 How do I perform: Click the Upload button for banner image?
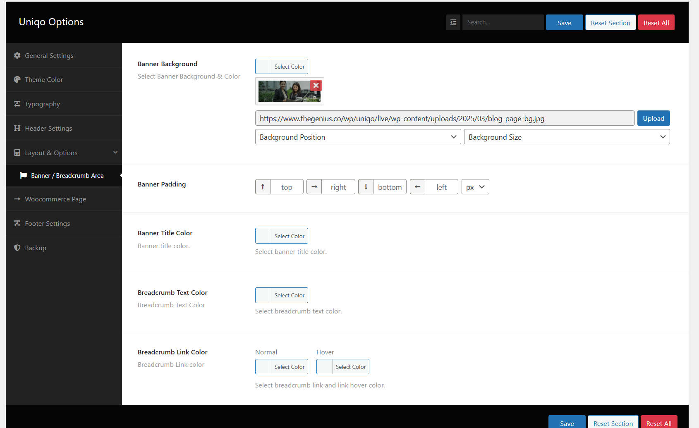[653, 118]
